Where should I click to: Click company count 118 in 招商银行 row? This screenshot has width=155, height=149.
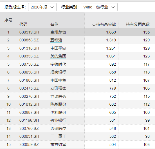click(147, 72)
